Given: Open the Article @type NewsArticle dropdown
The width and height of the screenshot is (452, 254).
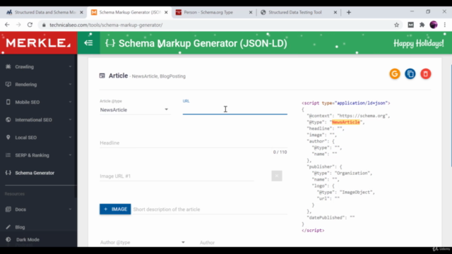Looking at the screenshot, I should click(x=134, y=110).
